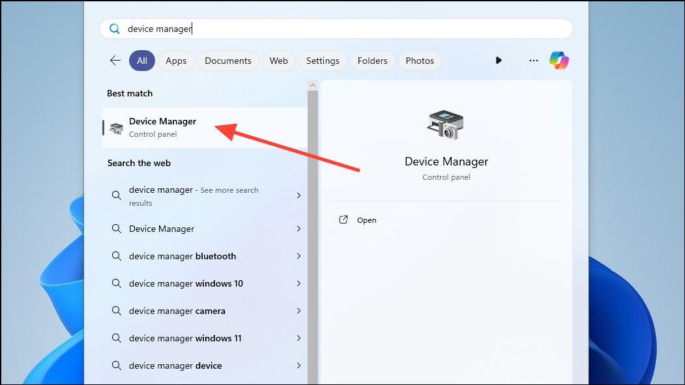
Task: Open the three-dot more options menu
Action: 533,61
